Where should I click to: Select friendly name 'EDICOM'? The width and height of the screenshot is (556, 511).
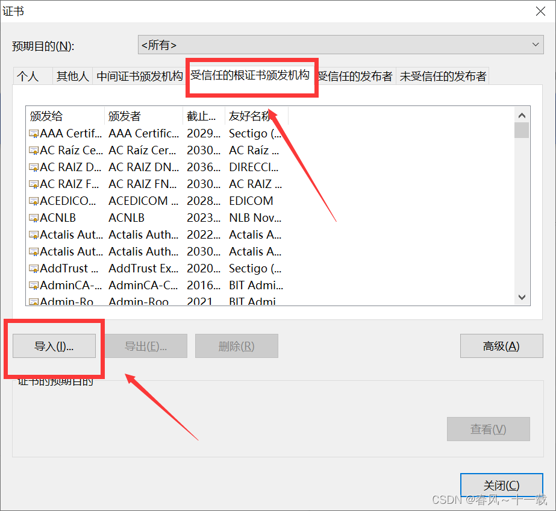pyautogui.click(x=251, y=201)
